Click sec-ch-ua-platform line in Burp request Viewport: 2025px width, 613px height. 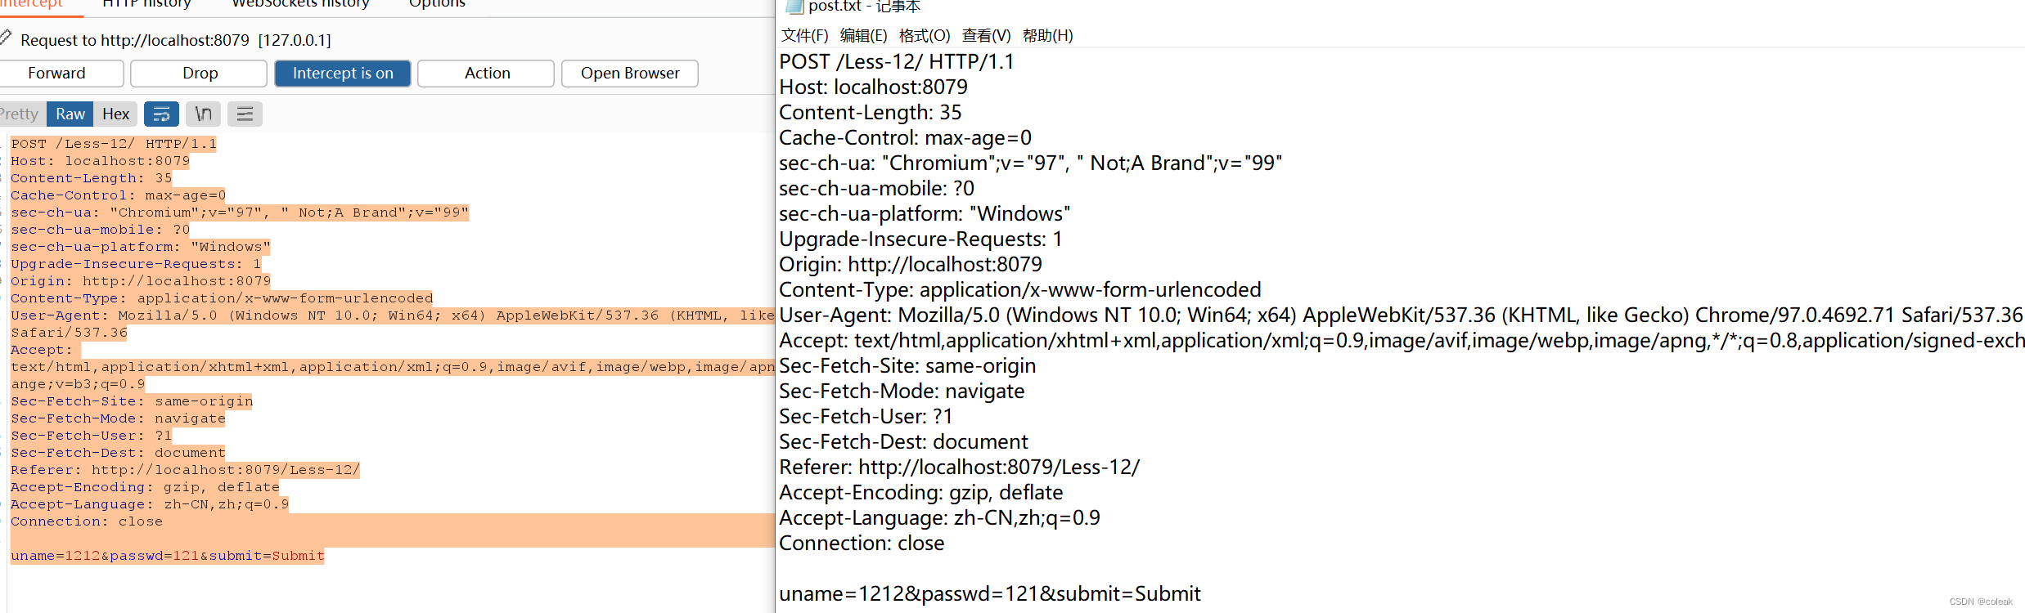click(x=140, y=247)
